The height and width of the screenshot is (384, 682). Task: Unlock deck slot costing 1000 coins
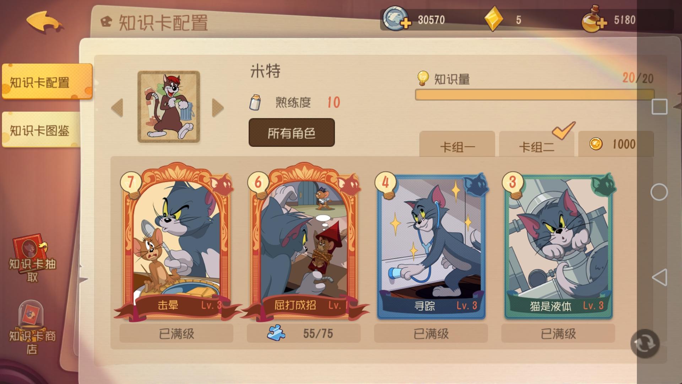click(x=616, y=144)
